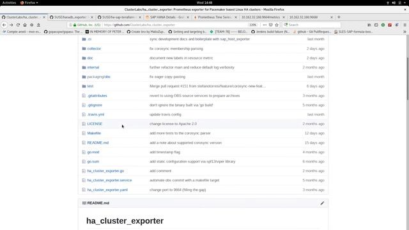Open the Firefox application menu in top bar

coord(29,3)
